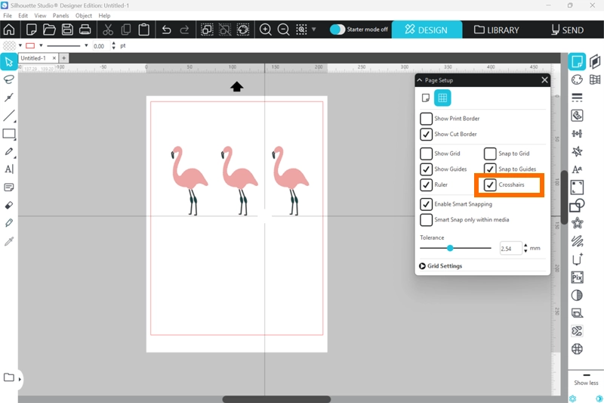Open the line style dropdown
The image size is (604, 403).
point(86,45)
